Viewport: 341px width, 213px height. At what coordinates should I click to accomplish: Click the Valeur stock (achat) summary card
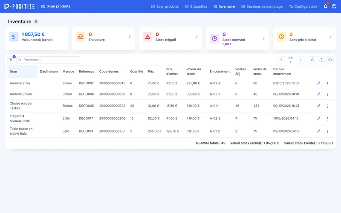[x=37, y=38]
